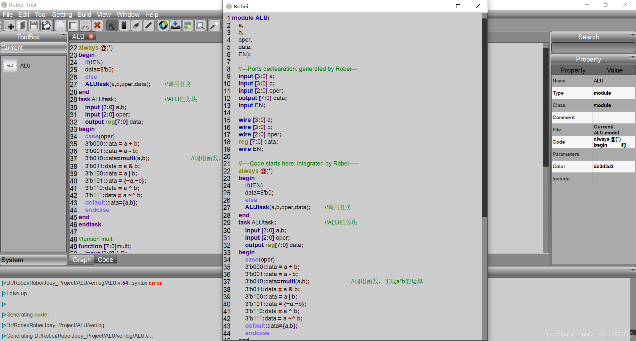636x341 pixels.
Task: Create a new design file
Action: pos(9,25)
